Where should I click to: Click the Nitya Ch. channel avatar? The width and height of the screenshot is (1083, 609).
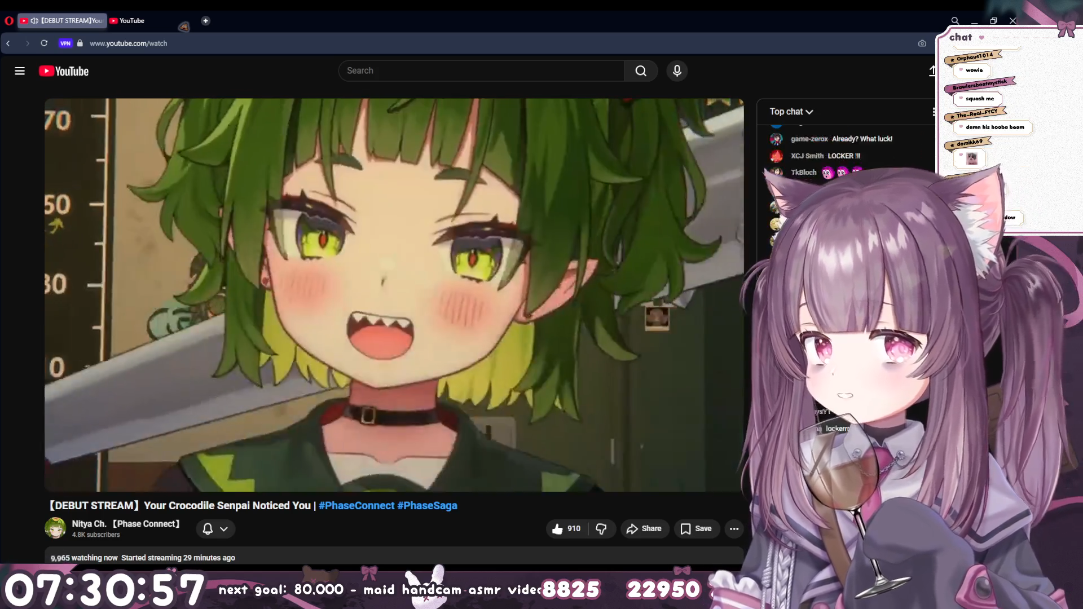(x=55, y=528)
